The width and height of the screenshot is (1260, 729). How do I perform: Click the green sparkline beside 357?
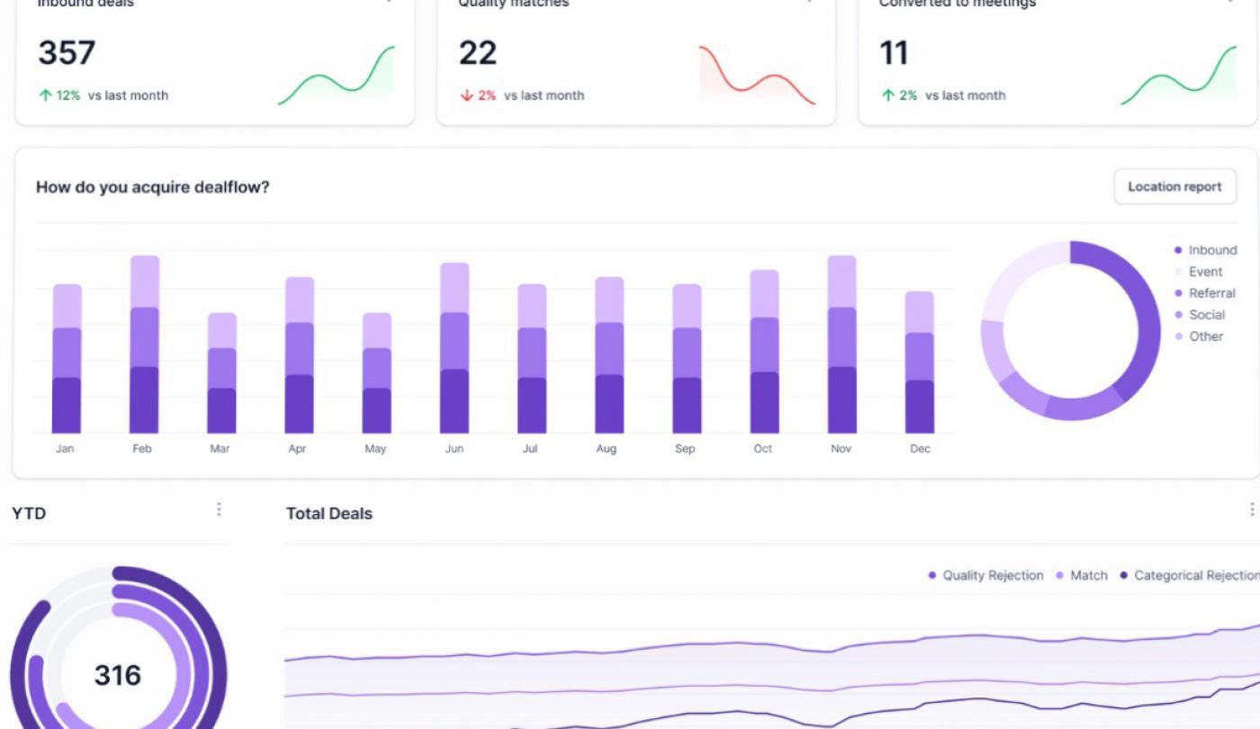point(337,76)
